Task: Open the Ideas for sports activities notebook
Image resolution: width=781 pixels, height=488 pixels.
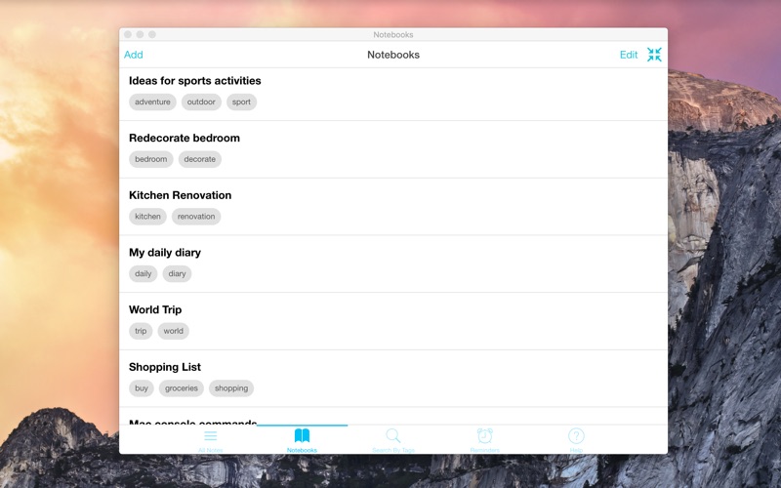Action: [393, 94]
